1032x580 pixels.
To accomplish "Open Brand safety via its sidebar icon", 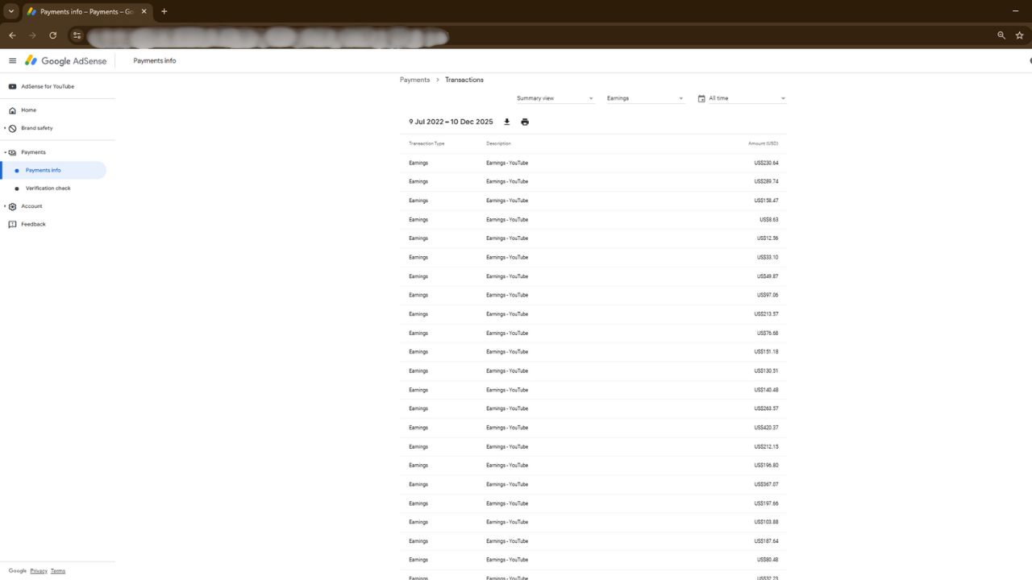I will (x=11, y=128).
